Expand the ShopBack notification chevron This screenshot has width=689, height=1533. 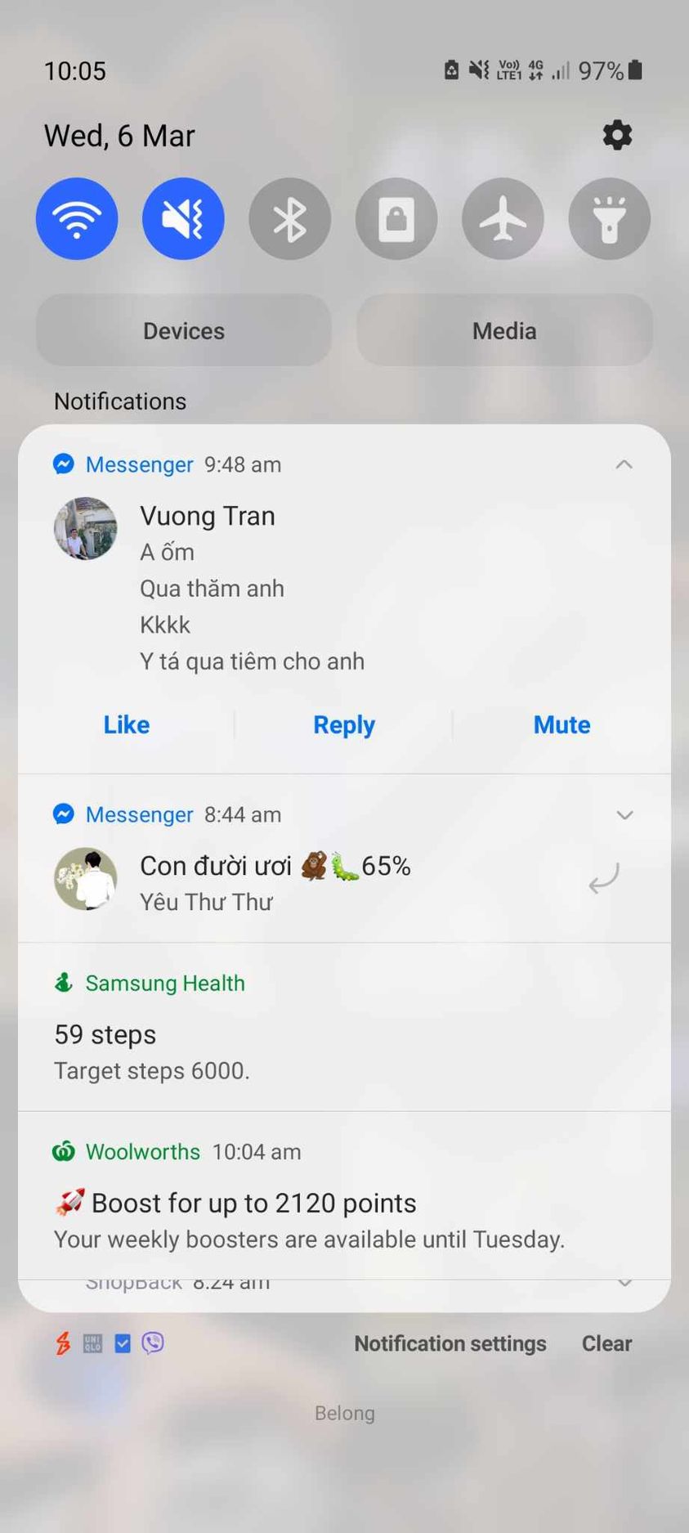(x=624, y=1283)
